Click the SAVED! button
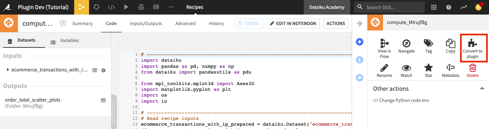 tap(249, 23)
